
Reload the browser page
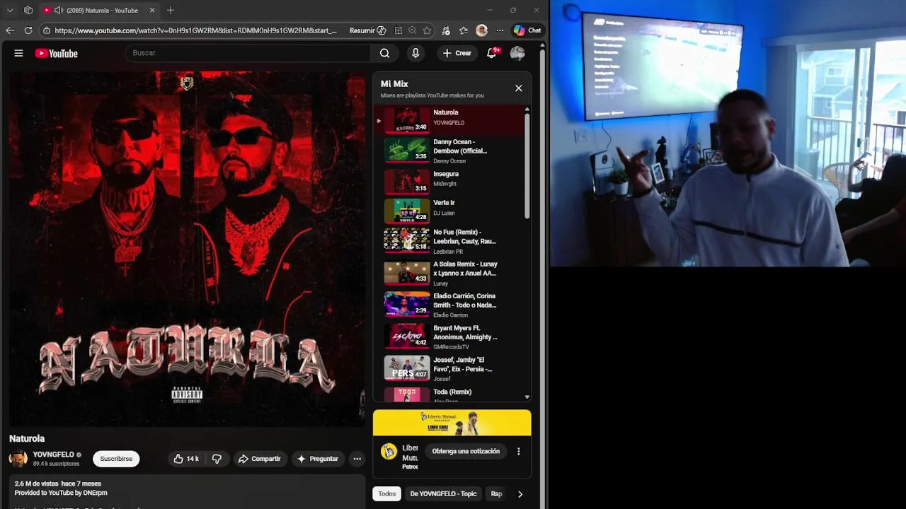(x=28, y=30)
